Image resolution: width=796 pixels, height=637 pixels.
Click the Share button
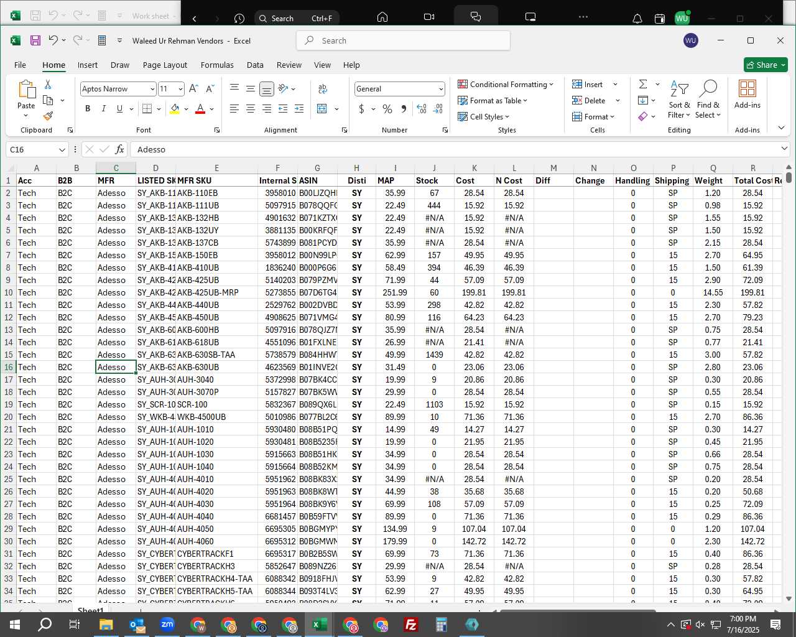766,65
